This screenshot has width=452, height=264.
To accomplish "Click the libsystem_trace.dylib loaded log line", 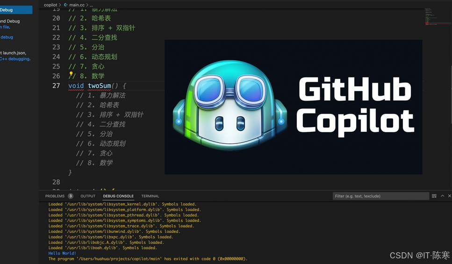I will (121, 226).
